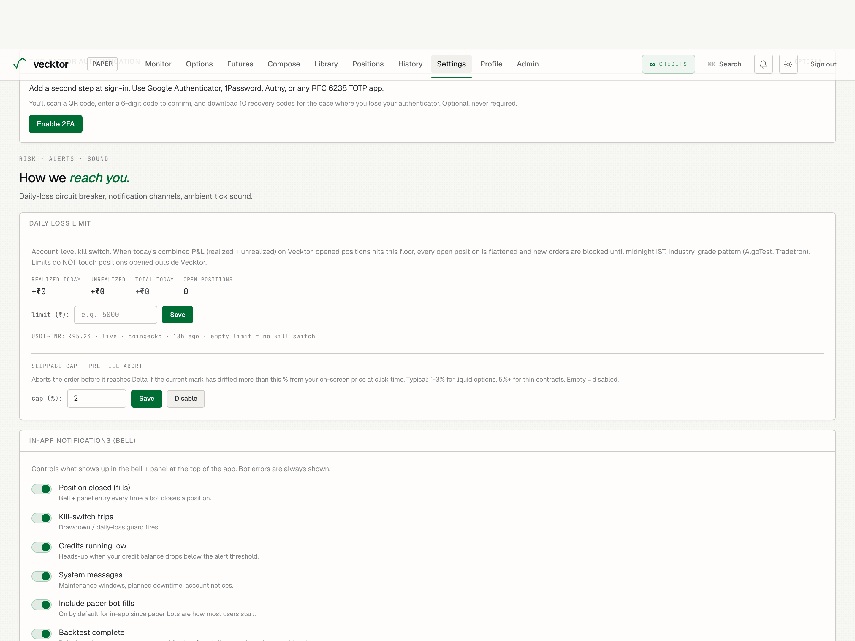The width and height of the screenshot is (855, 641).
Task: Click the vecktor brand name
Action: click(x=51, y=64)
